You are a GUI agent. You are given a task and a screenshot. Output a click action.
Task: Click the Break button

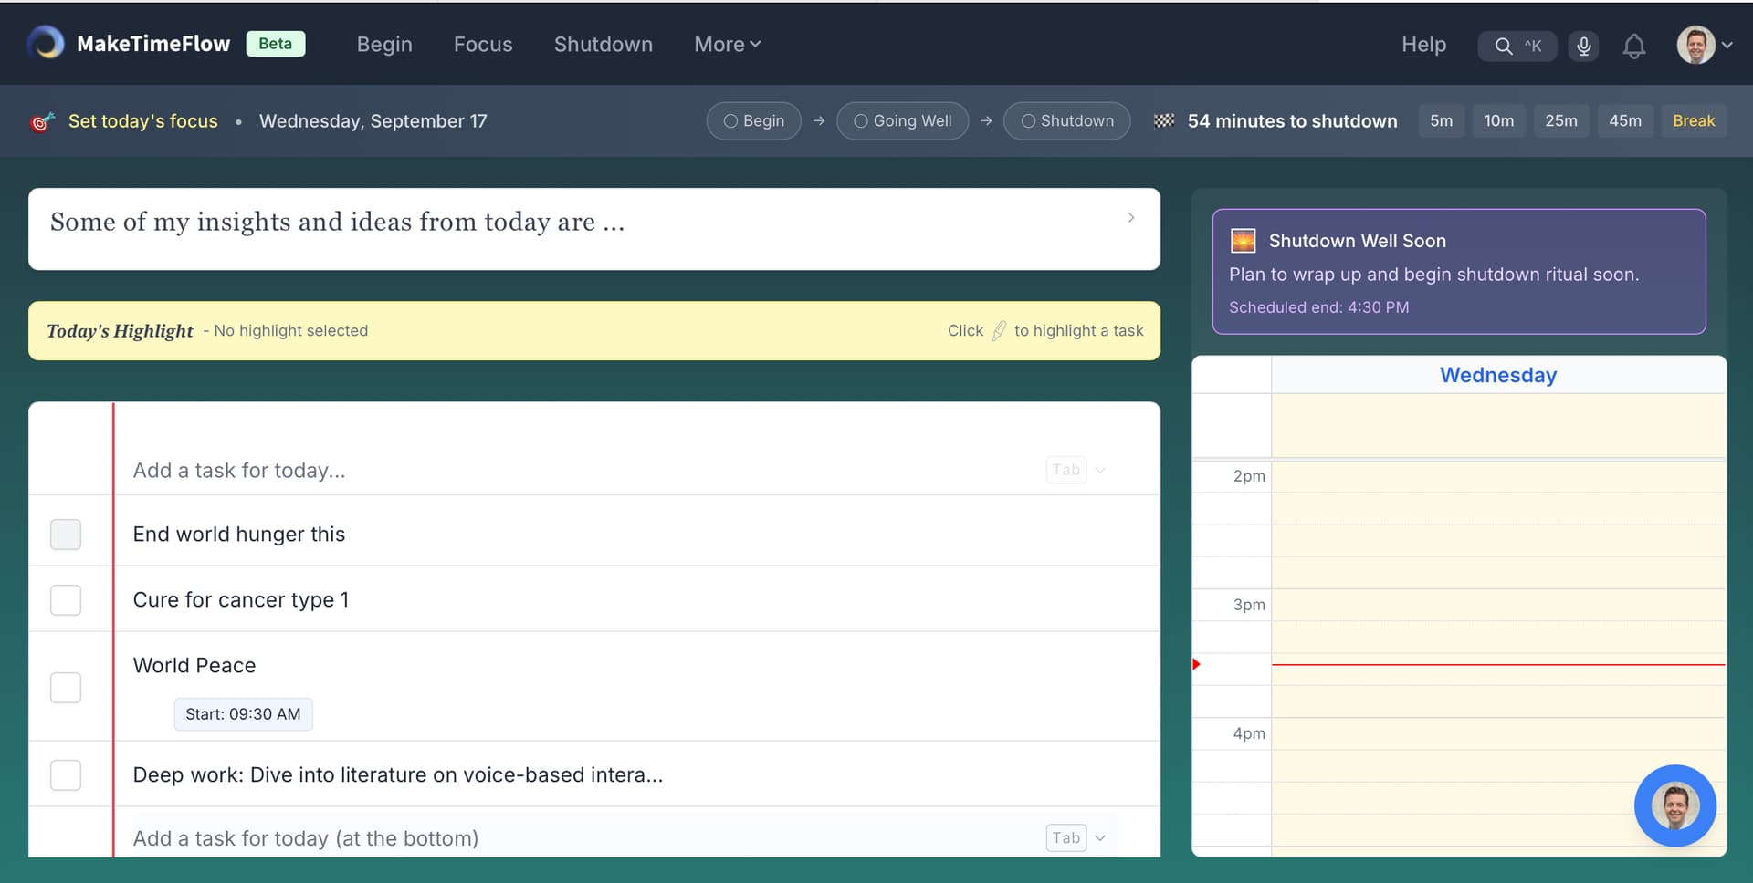pyautogui.click(x=1693, y=121)
